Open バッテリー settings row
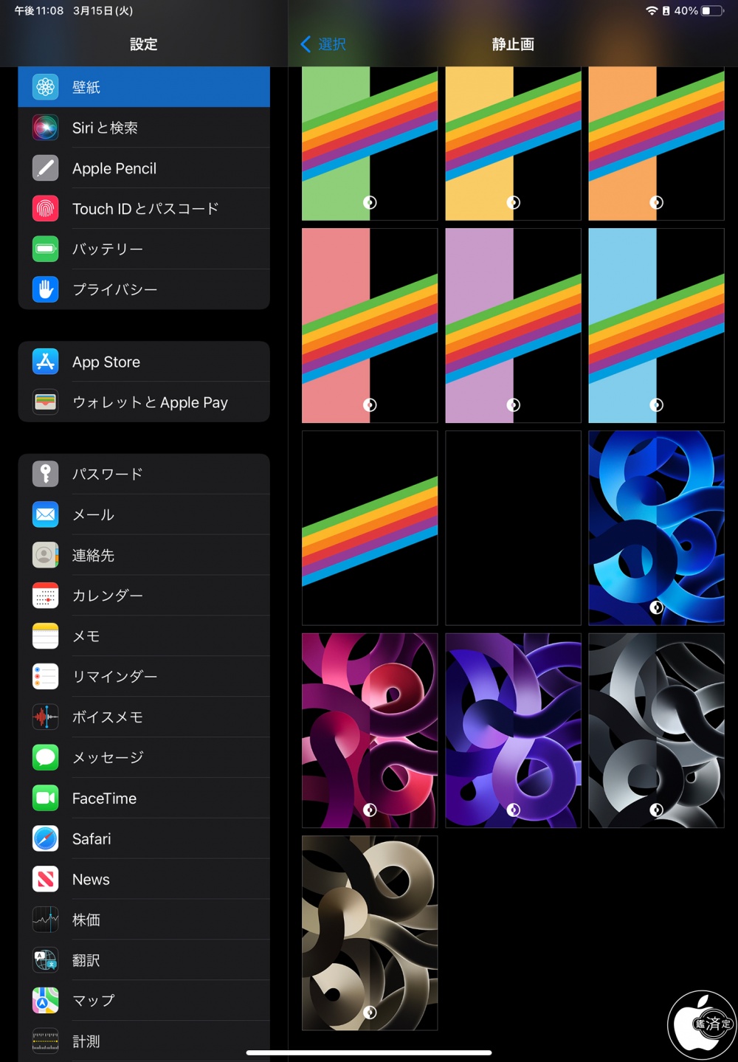The image size is (738, 1062). 144,249
